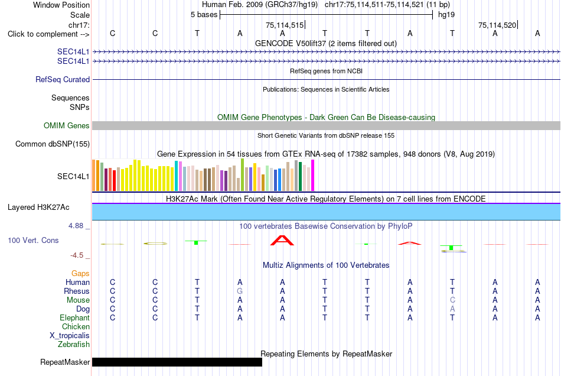The image size is (561, 376).
Task: Click the gray G in Rhesus row
Action: pyautogui.click(x=240, y=291)
